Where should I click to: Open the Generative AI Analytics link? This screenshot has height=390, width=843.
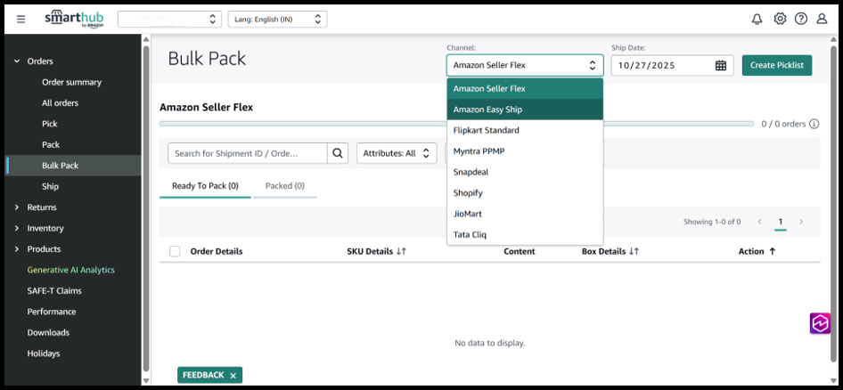[70, 270]
